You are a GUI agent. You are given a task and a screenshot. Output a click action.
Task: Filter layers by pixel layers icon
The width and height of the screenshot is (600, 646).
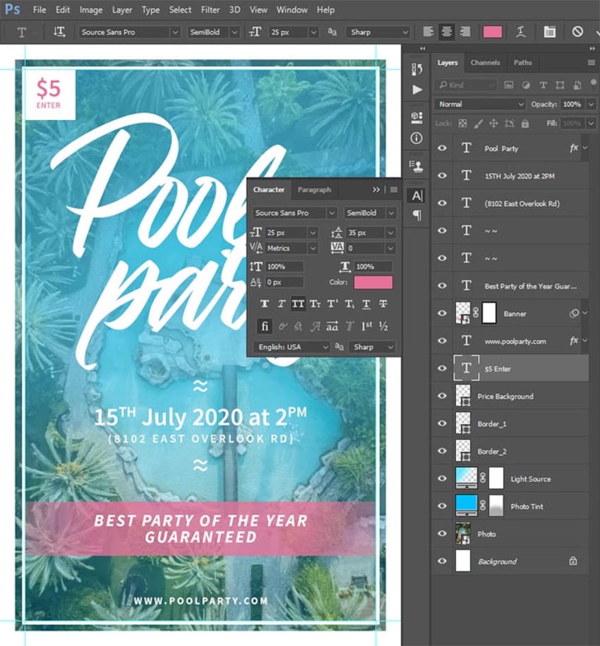point(509,85)
